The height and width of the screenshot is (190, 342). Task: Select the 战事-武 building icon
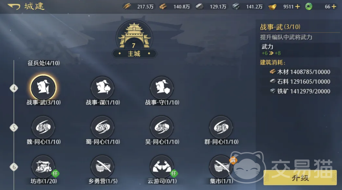pyautogui.click(x=43, y=88)
